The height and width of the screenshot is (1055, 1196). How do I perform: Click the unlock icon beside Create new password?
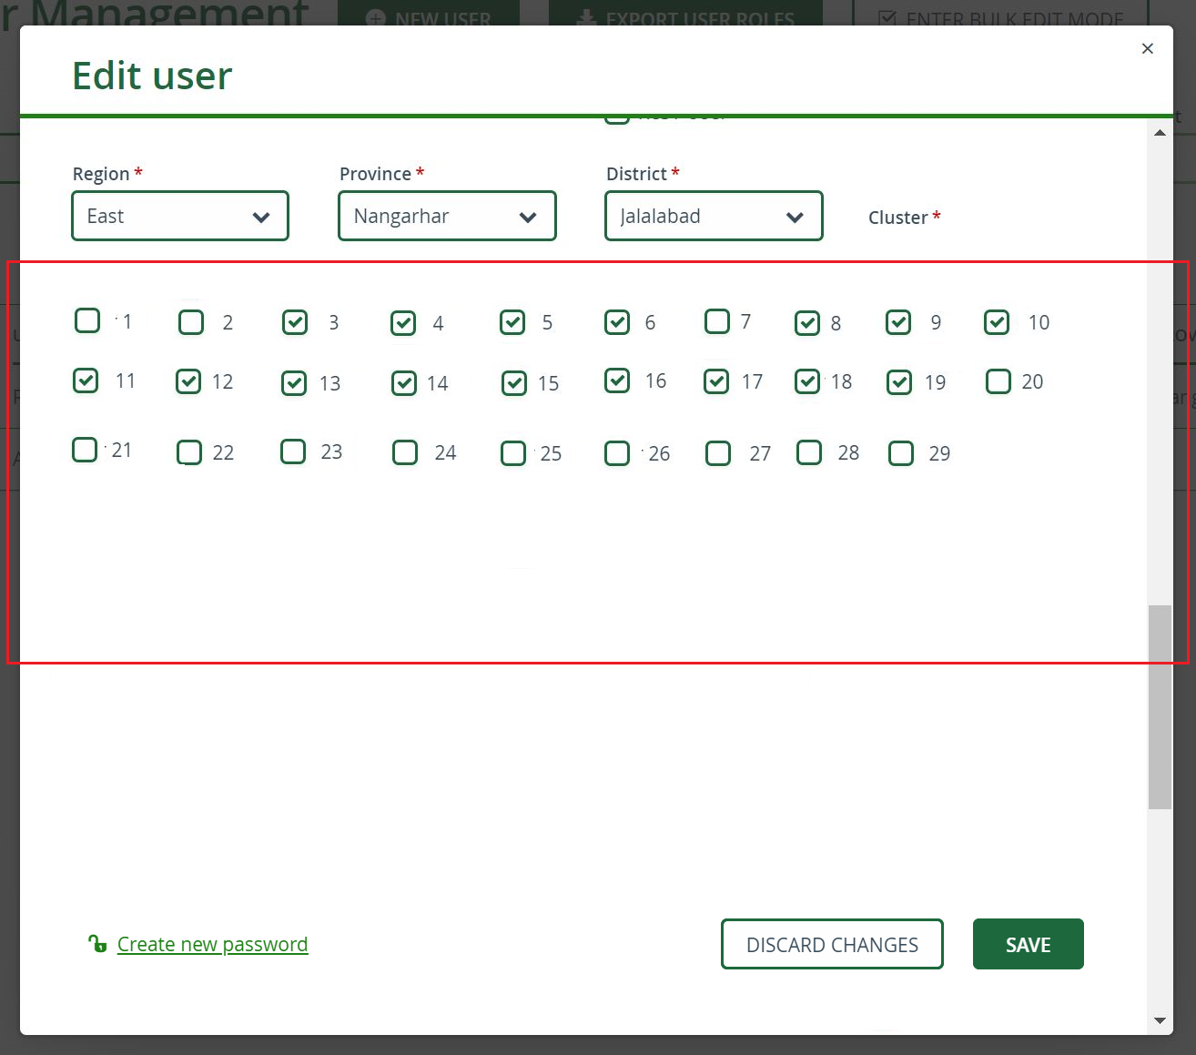click(96, 944)
